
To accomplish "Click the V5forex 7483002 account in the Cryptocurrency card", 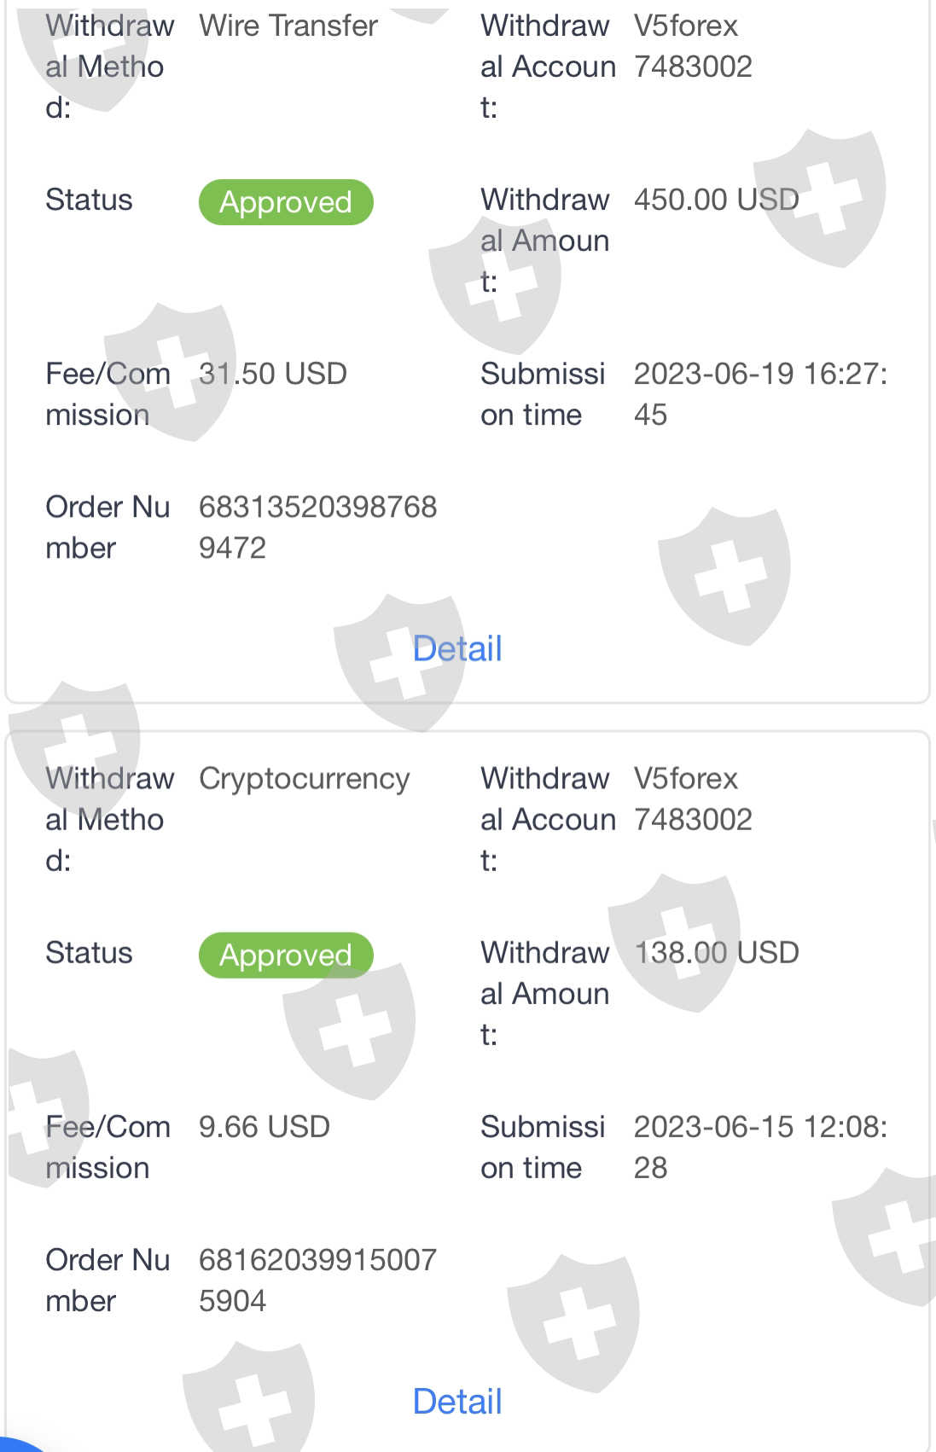I will pos(693,799).
